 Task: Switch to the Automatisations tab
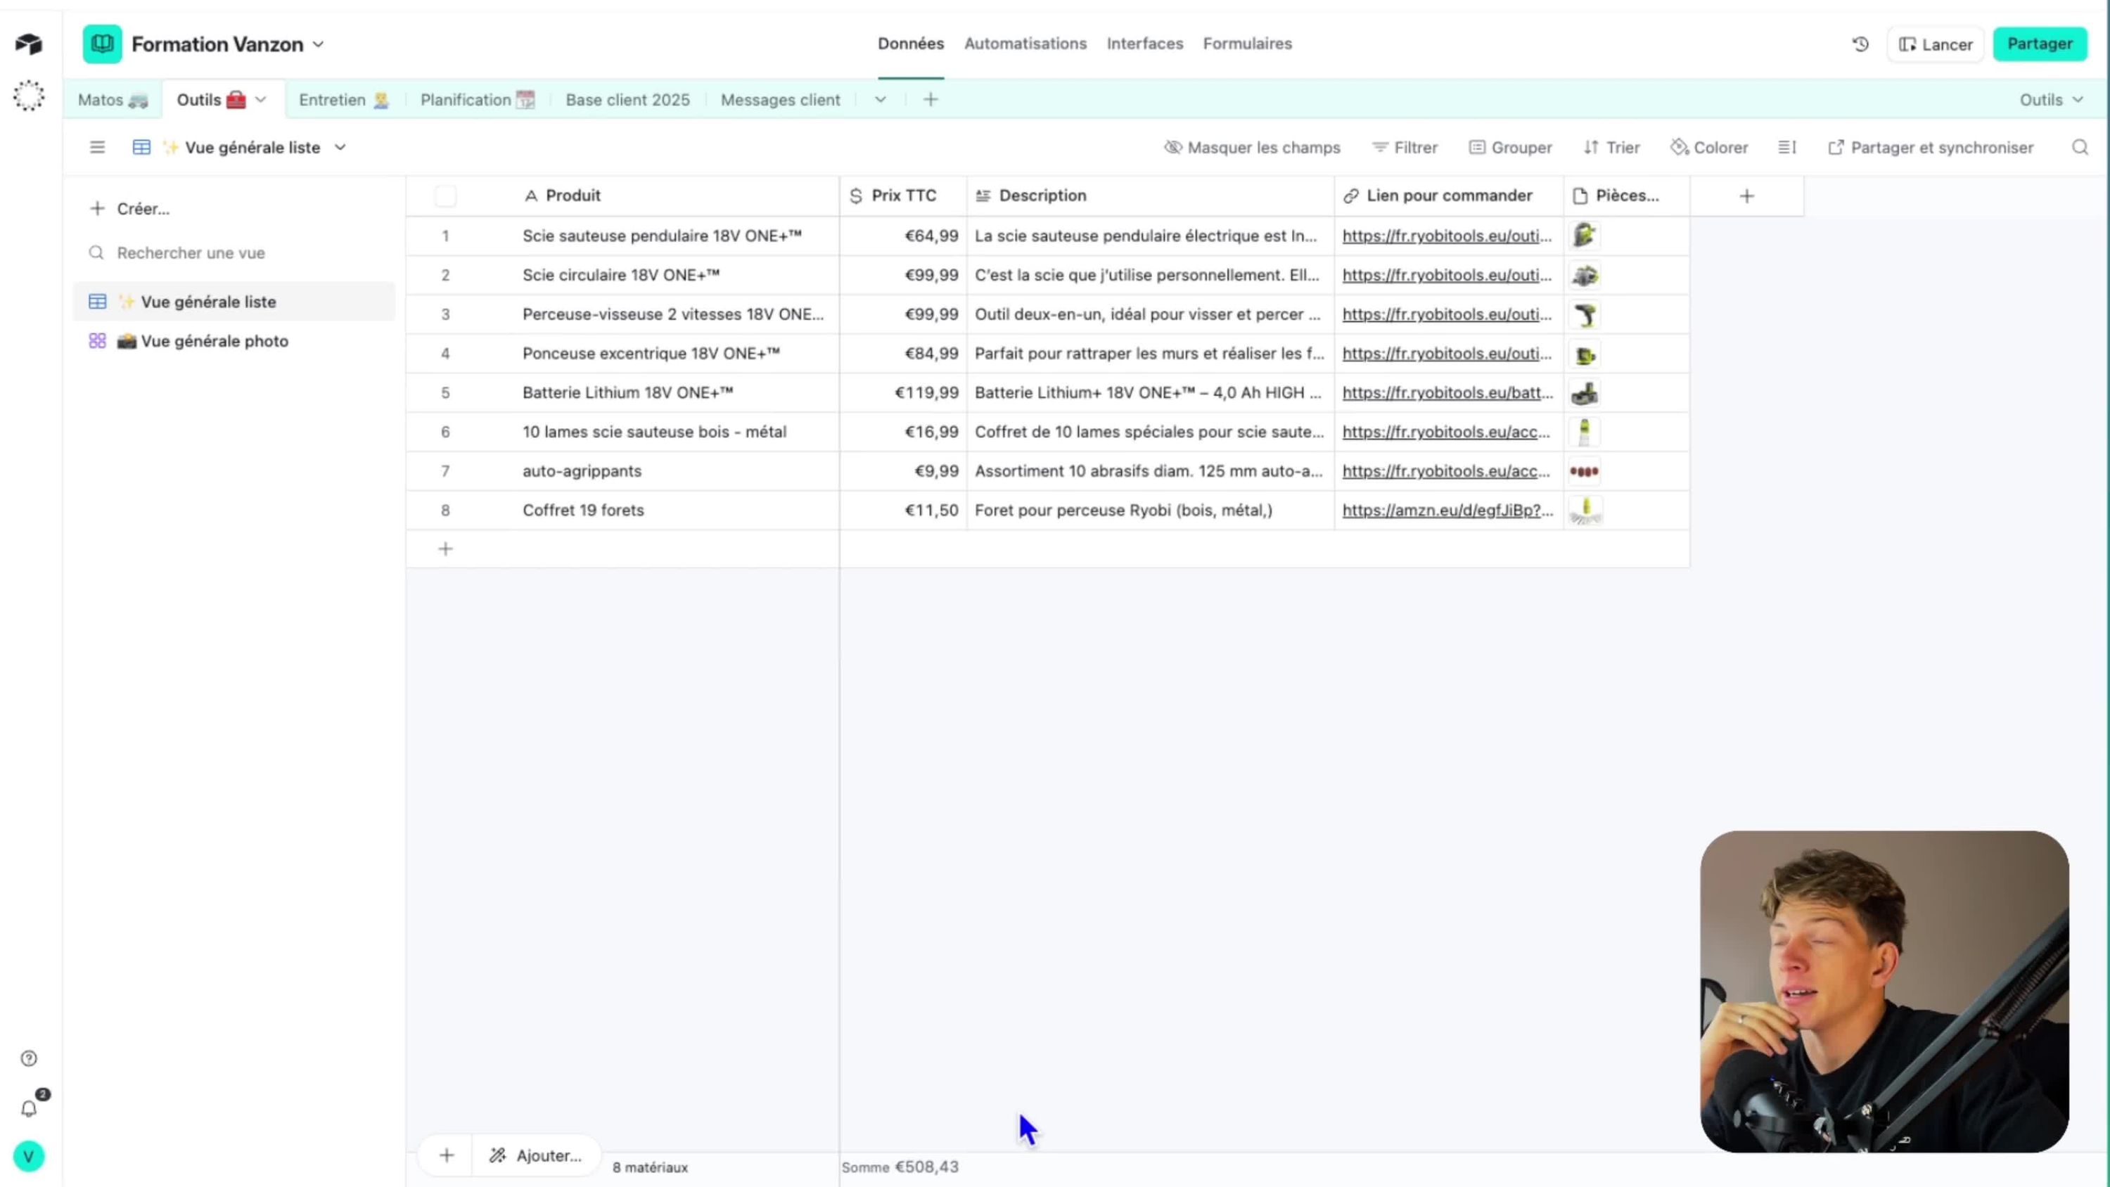pyautogui.click(x=1025, y=44)
